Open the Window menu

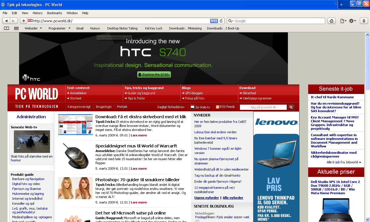click(x=72, y=13)
